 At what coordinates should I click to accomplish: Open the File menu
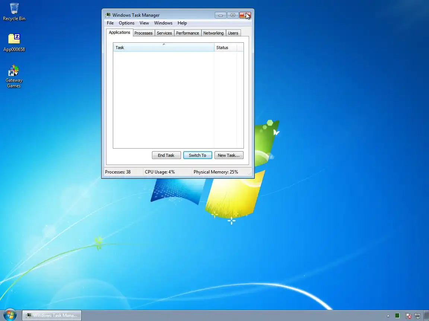click(110, 23)
